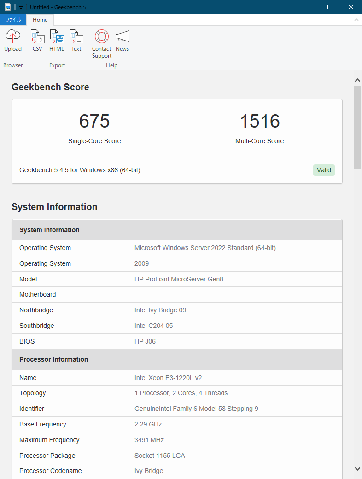Click the Processor Package label
The image size is (362, 479).
click(47, 456)
